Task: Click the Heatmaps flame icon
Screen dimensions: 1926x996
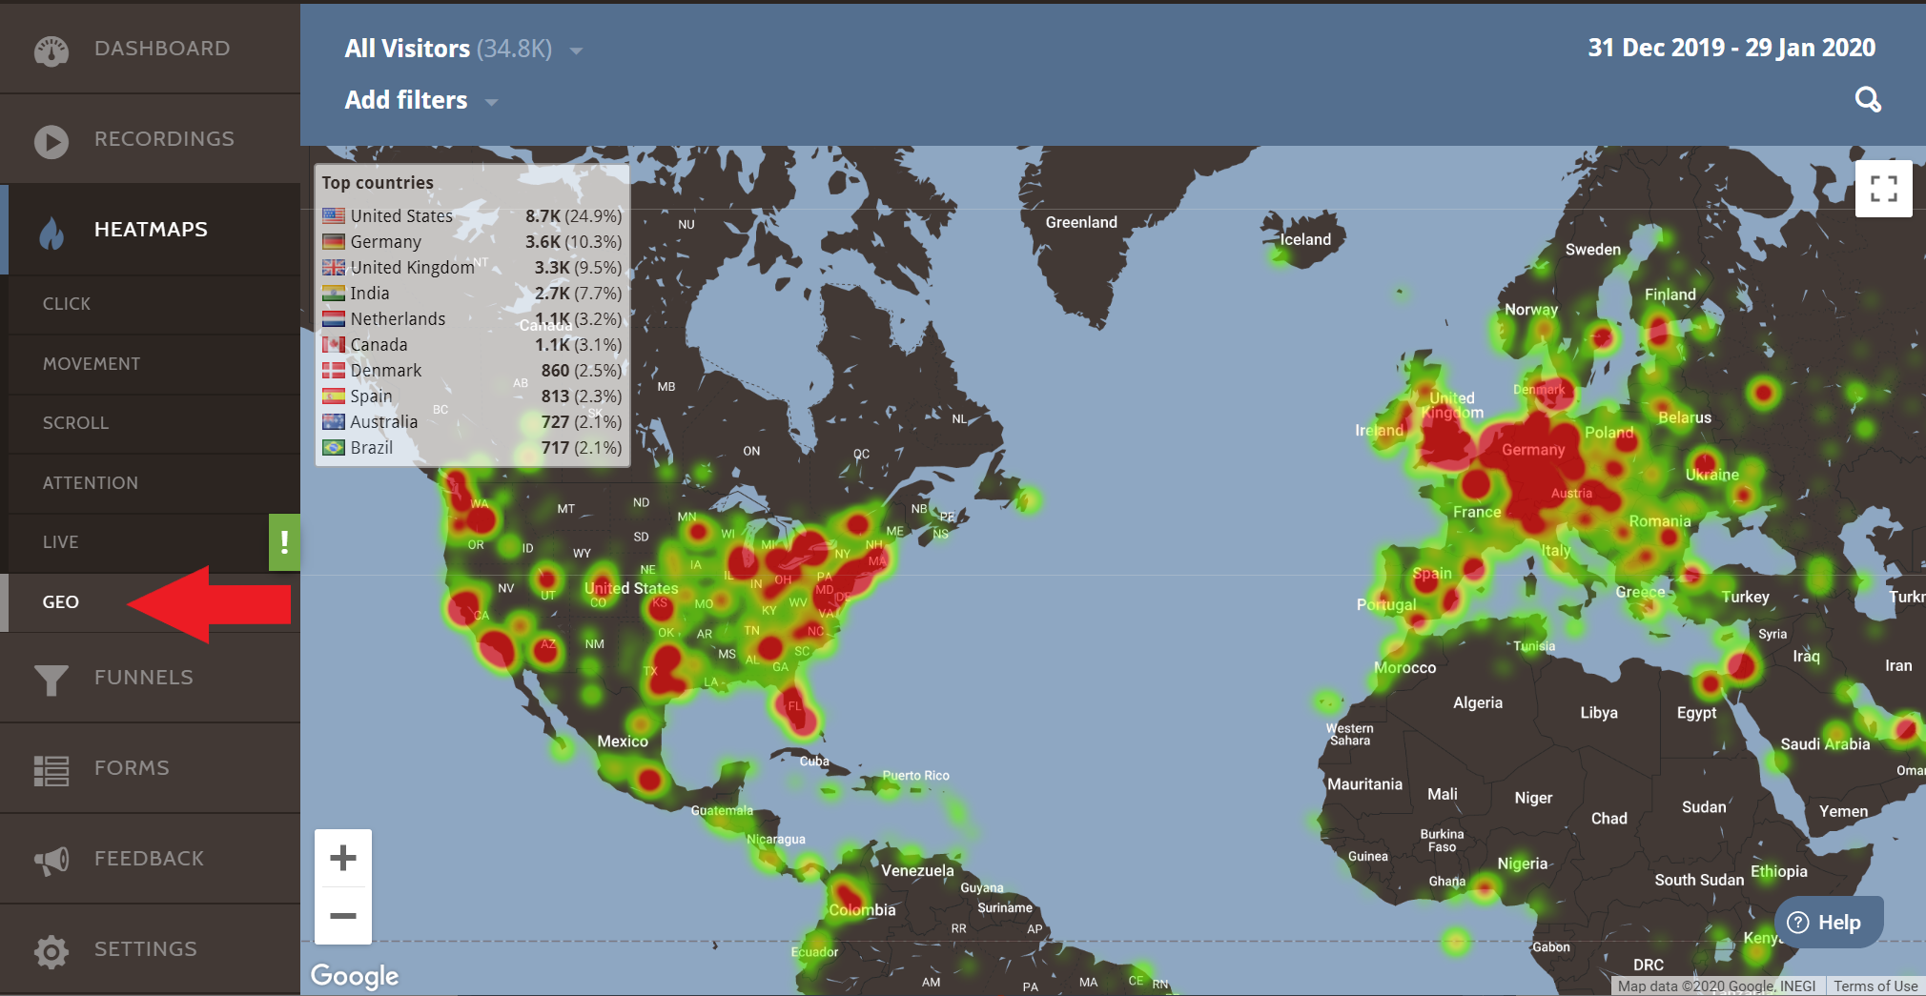Action: 51,229
